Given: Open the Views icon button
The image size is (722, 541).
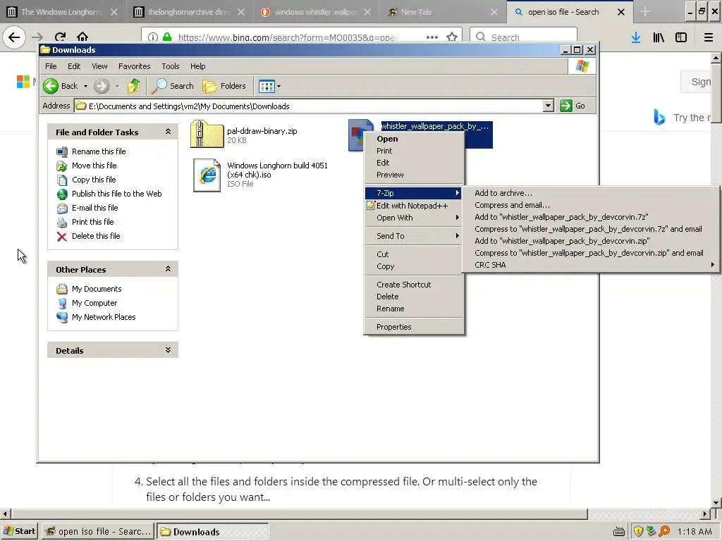Looking at the screenshot, I should pos(266,86).
